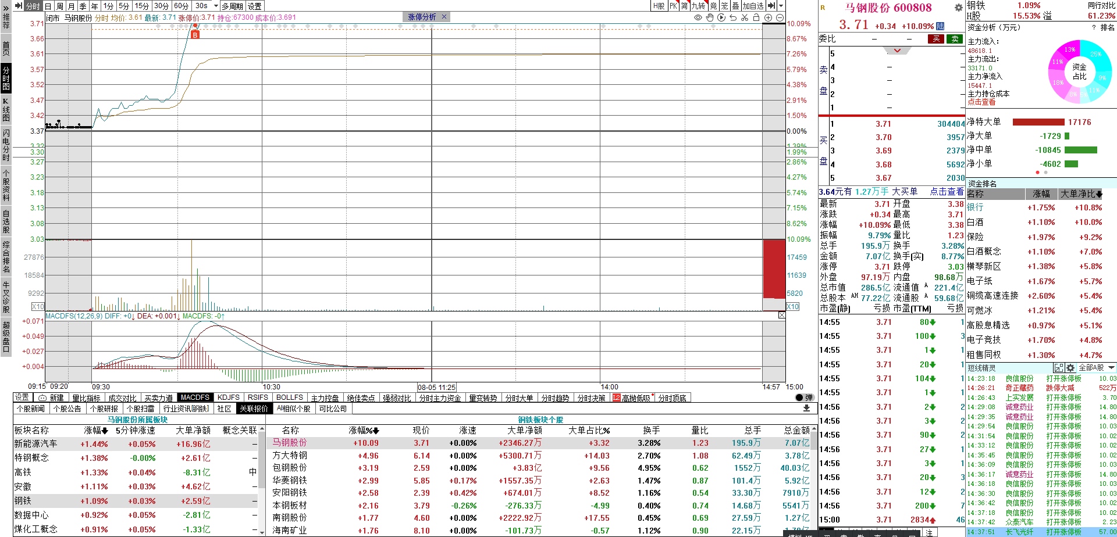Collapse the left chart arrow icon in toolbar

click(19, 6)
